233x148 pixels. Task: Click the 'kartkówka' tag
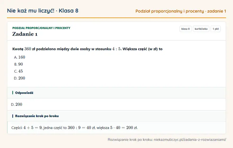(x=201, y=29)
